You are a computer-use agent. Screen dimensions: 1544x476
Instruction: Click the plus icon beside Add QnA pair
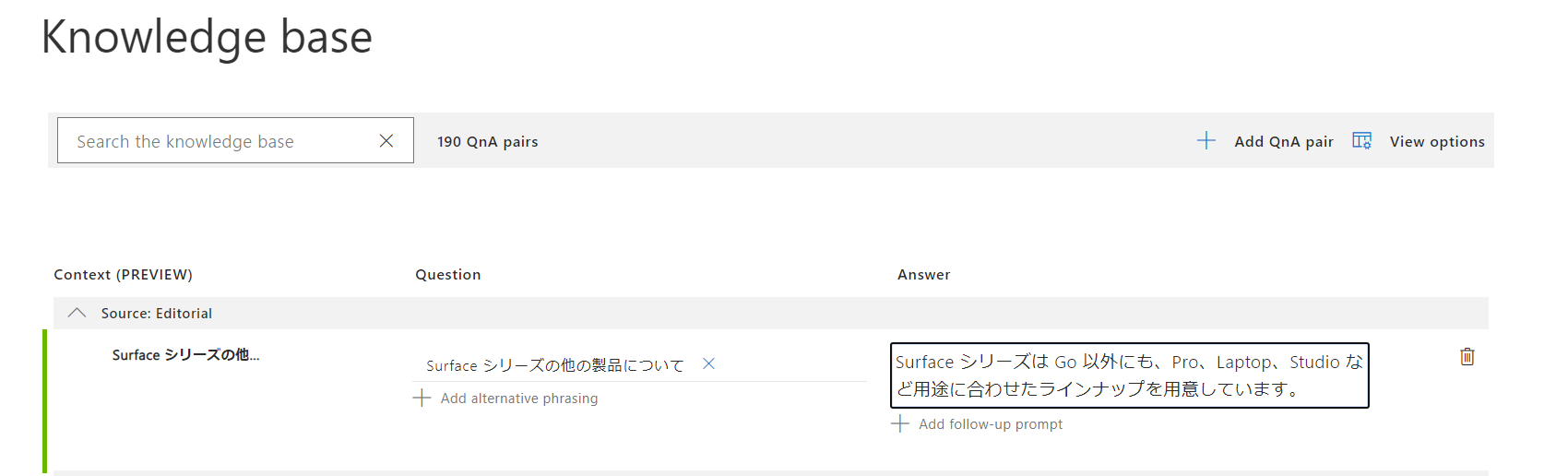[1206, 140]
